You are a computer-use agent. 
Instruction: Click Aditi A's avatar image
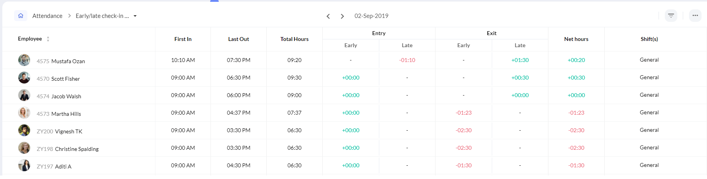tap(24, 165)
